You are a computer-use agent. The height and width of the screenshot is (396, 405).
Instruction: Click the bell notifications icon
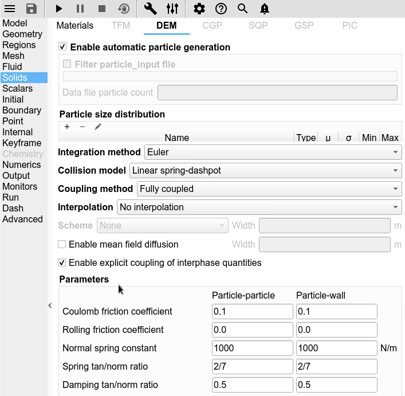(x=264, y=9)
